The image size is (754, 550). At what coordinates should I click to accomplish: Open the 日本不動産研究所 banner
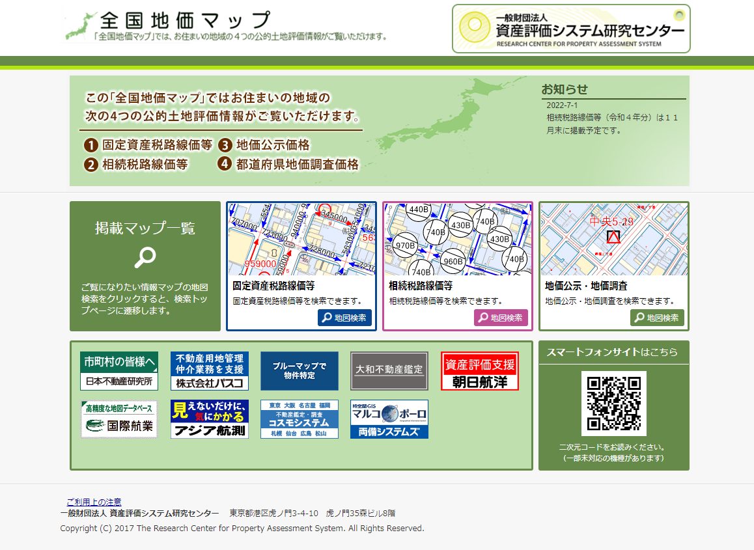pyautogui.click(x=119, y=370)
